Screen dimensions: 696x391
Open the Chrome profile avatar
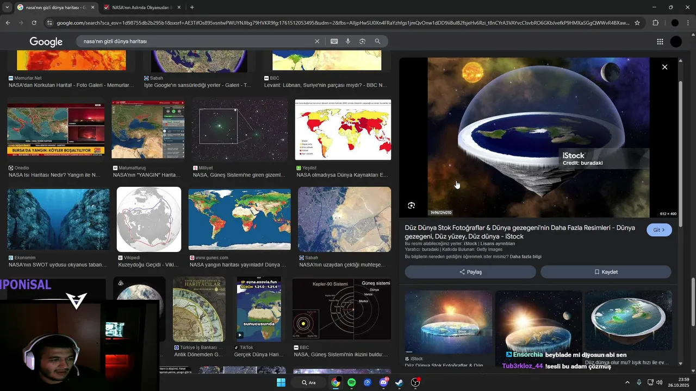pos(675,23)
